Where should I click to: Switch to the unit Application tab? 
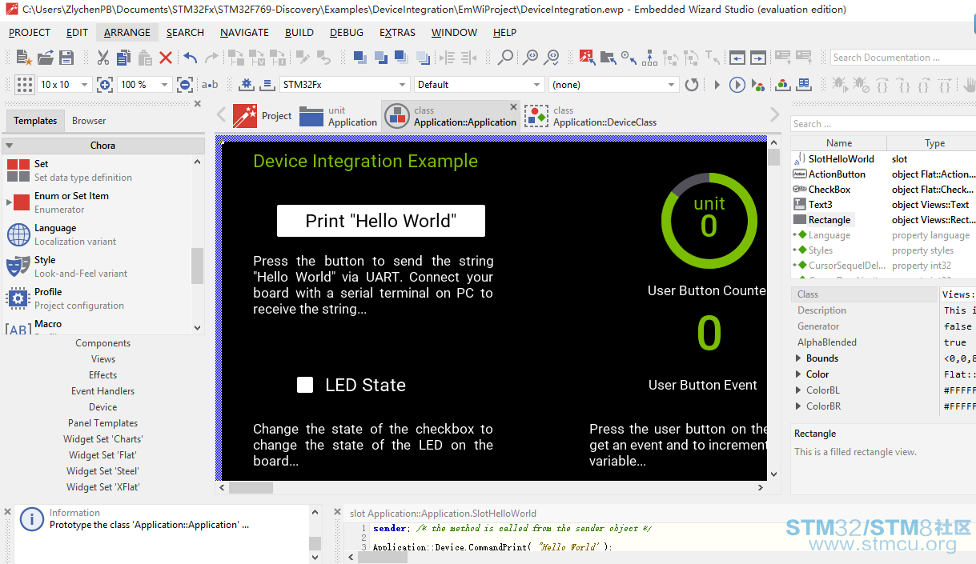point(338,116)
